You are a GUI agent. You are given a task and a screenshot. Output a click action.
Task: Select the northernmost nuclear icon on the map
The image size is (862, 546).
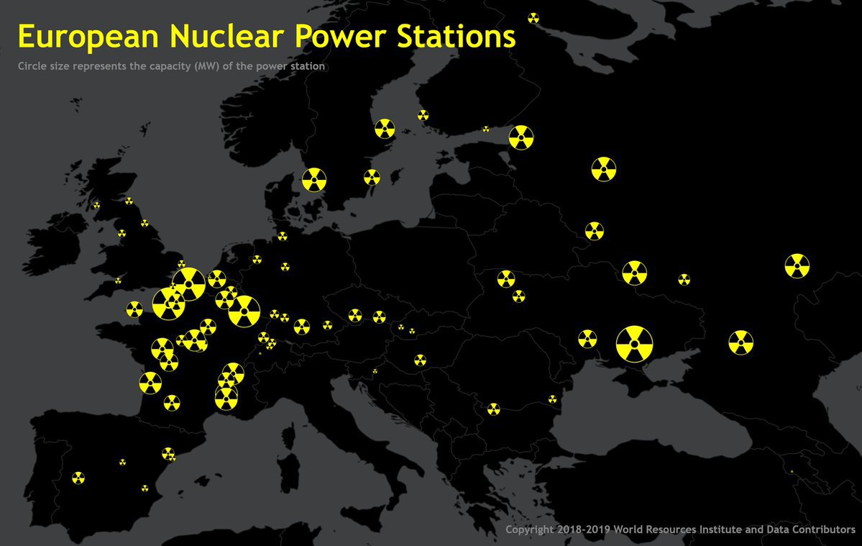click(533, 18)
